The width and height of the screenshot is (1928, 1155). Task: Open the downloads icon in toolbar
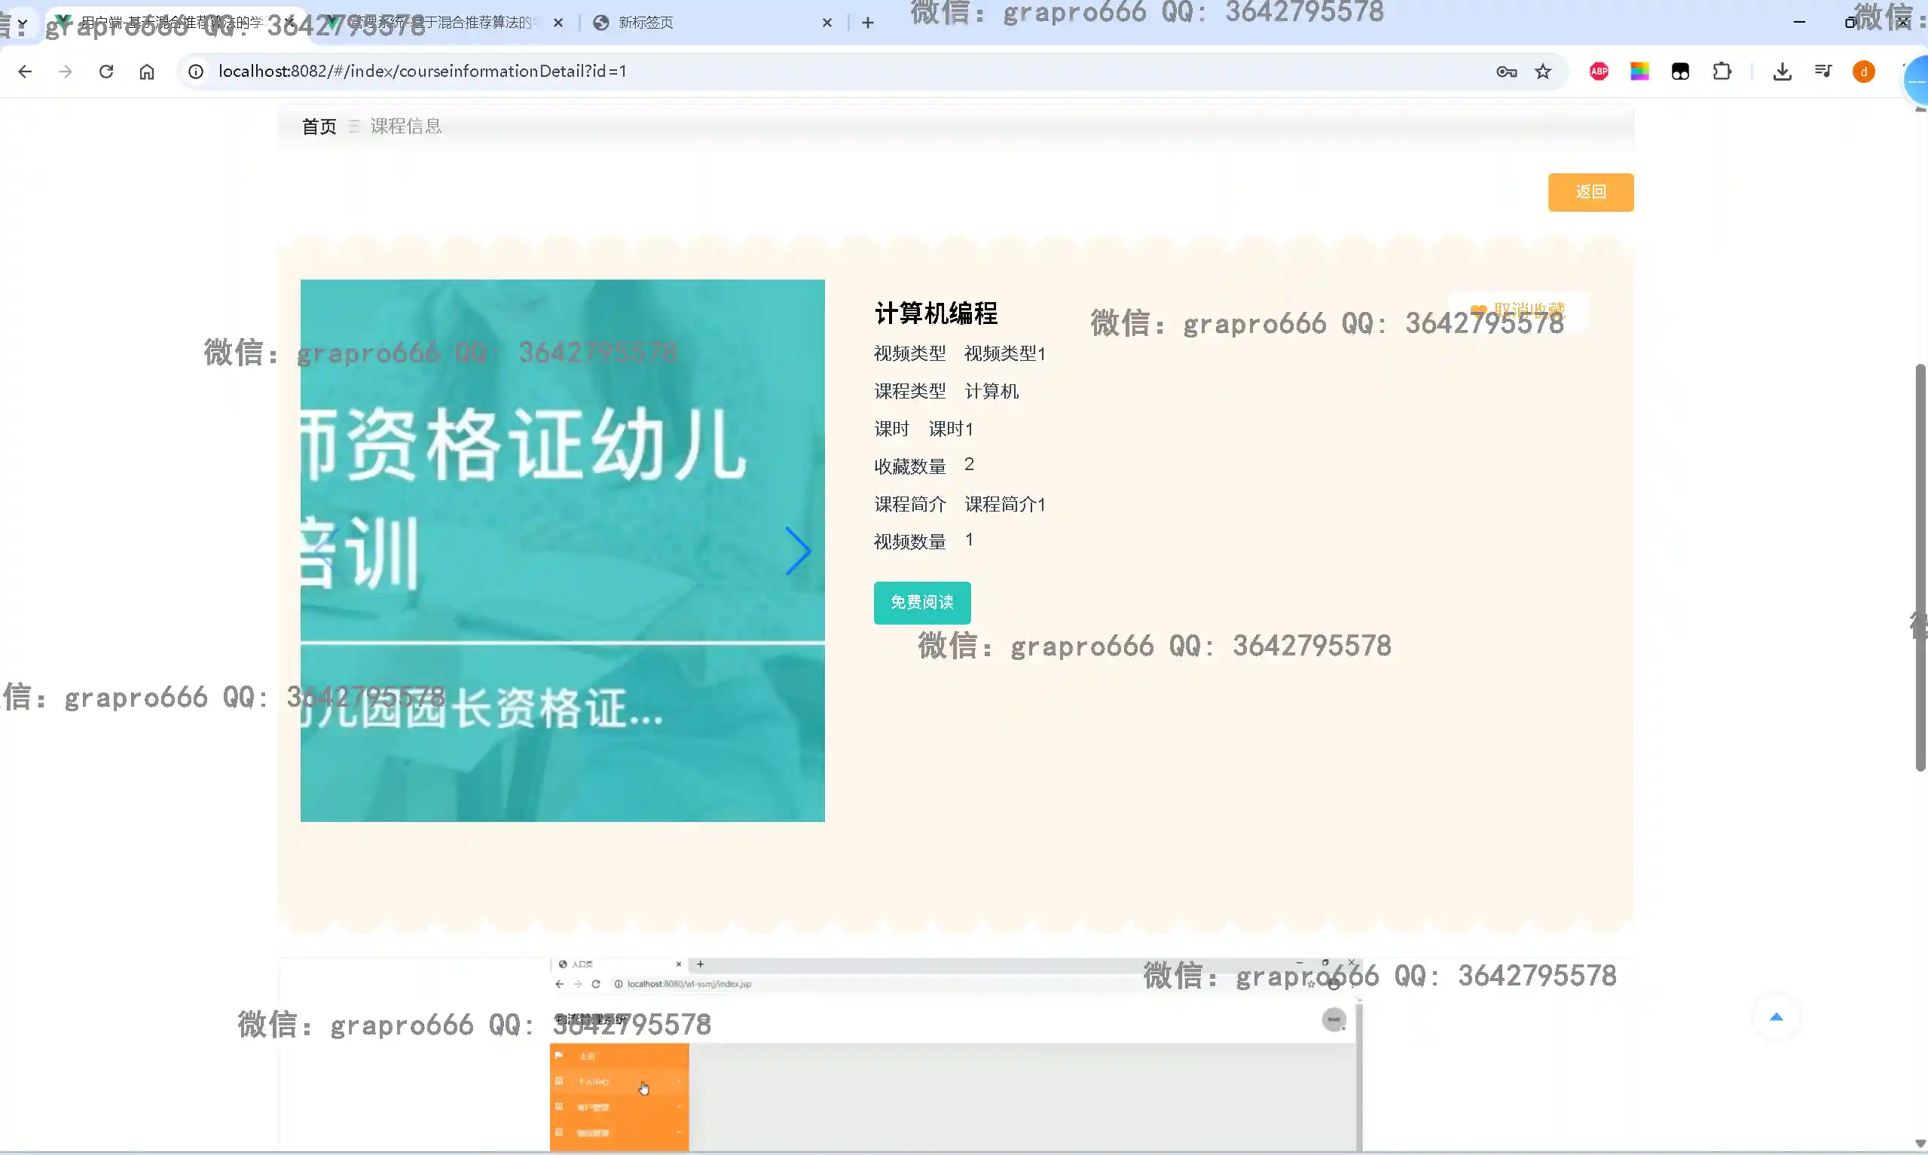[x=1782, y=72]
